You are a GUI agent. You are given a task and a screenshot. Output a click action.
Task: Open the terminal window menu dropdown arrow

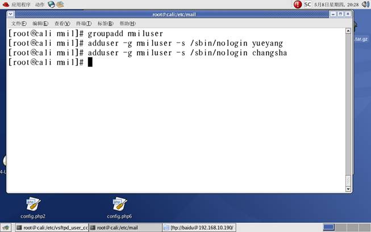pos(11,14)
